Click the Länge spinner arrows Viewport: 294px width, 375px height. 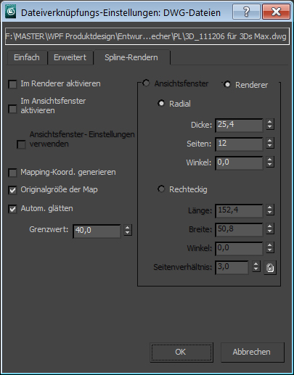(270, 210)
